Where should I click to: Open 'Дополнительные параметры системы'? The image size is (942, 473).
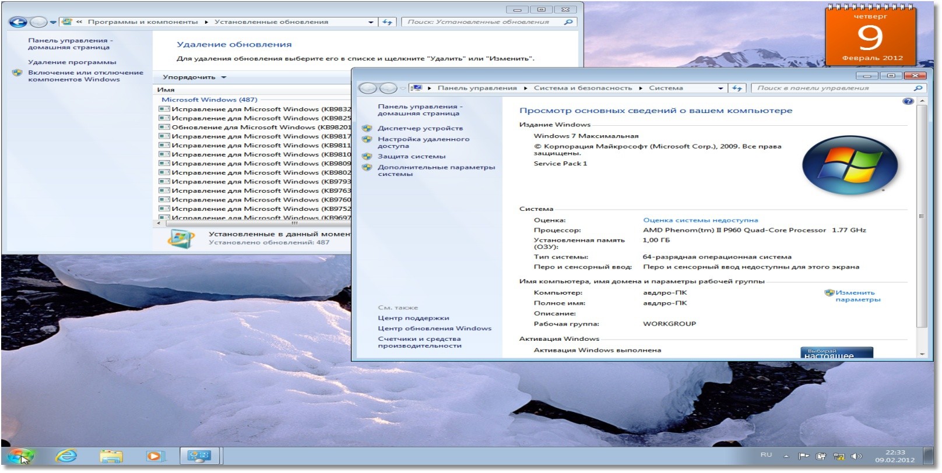(436, 171)
